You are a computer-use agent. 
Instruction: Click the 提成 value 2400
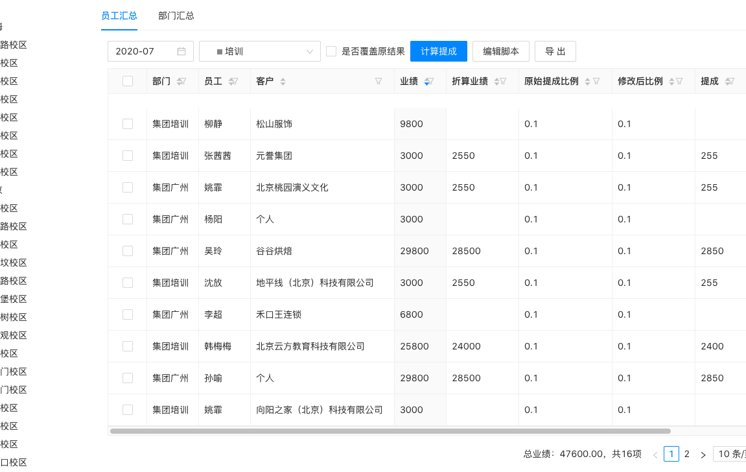point(712,346)
